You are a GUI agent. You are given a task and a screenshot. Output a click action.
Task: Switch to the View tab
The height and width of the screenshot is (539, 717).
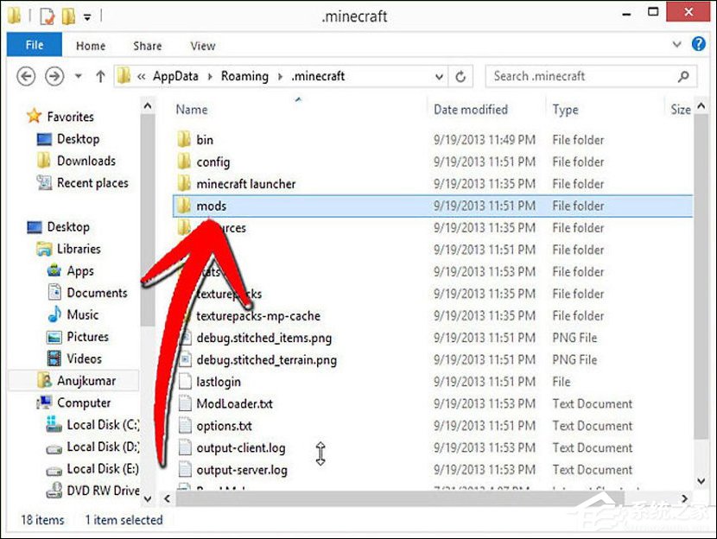click(202, 45)
